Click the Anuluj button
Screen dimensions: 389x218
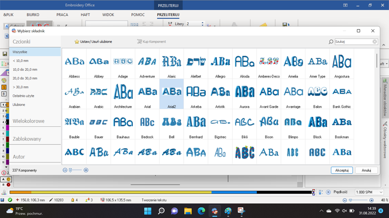366,170
